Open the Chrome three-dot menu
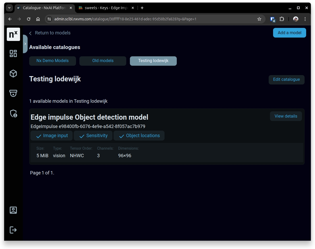Viewport: 315px width, 249px height. [x=305, y=19]
